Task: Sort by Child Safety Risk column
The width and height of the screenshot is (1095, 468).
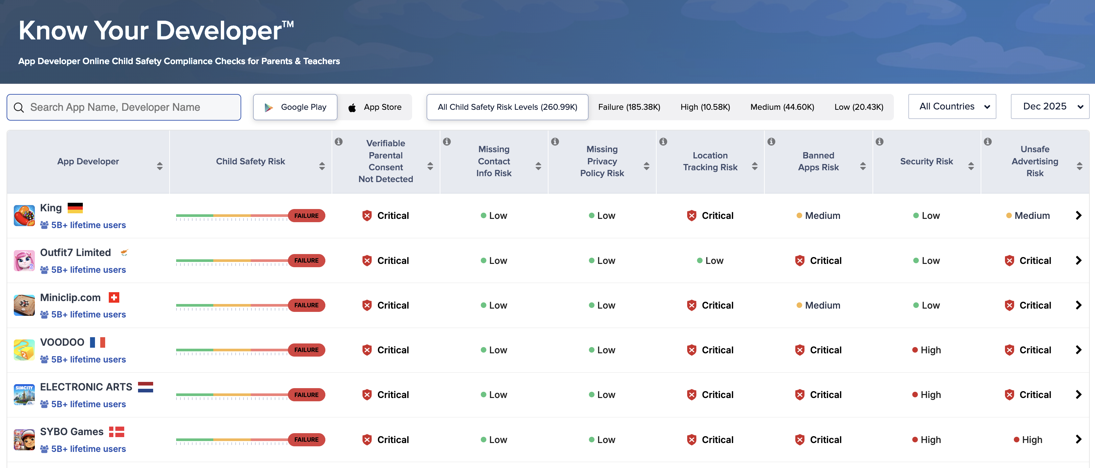Action: [322, 166]
